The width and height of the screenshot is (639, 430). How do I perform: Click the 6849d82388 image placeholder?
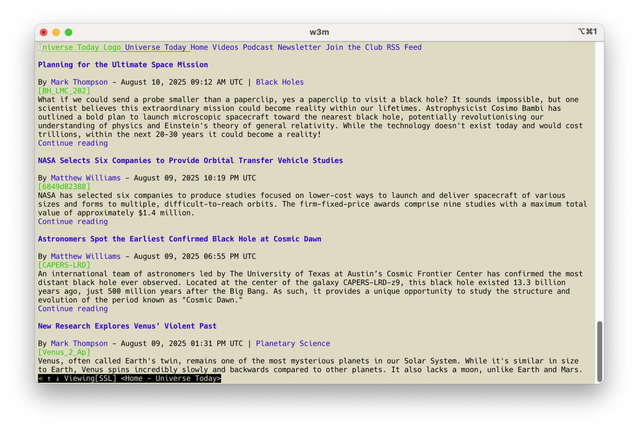point(64,187)
